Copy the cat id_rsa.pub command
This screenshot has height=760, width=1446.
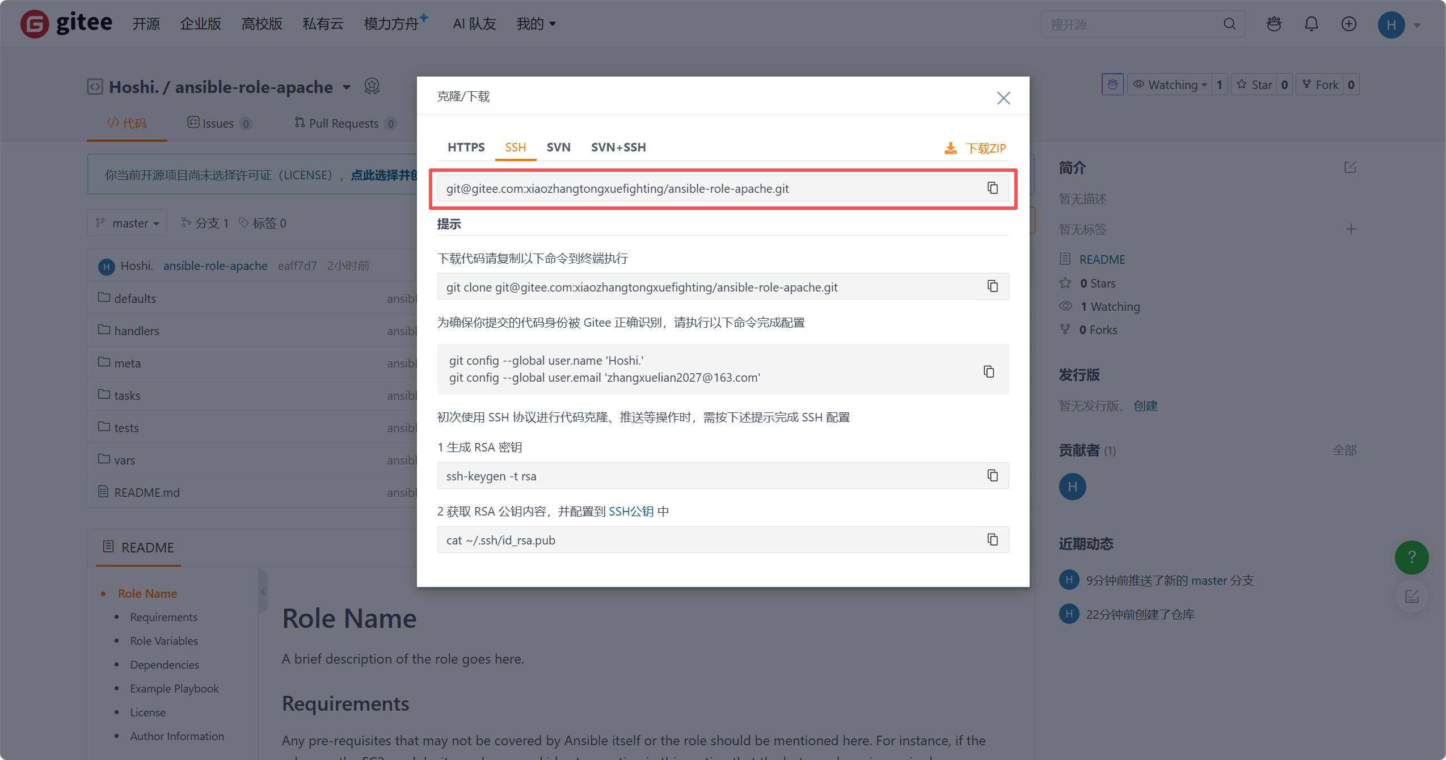pos(992,540)
